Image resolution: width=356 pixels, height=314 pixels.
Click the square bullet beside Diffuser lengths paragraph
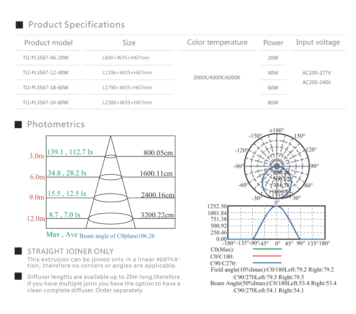point(19,276)
